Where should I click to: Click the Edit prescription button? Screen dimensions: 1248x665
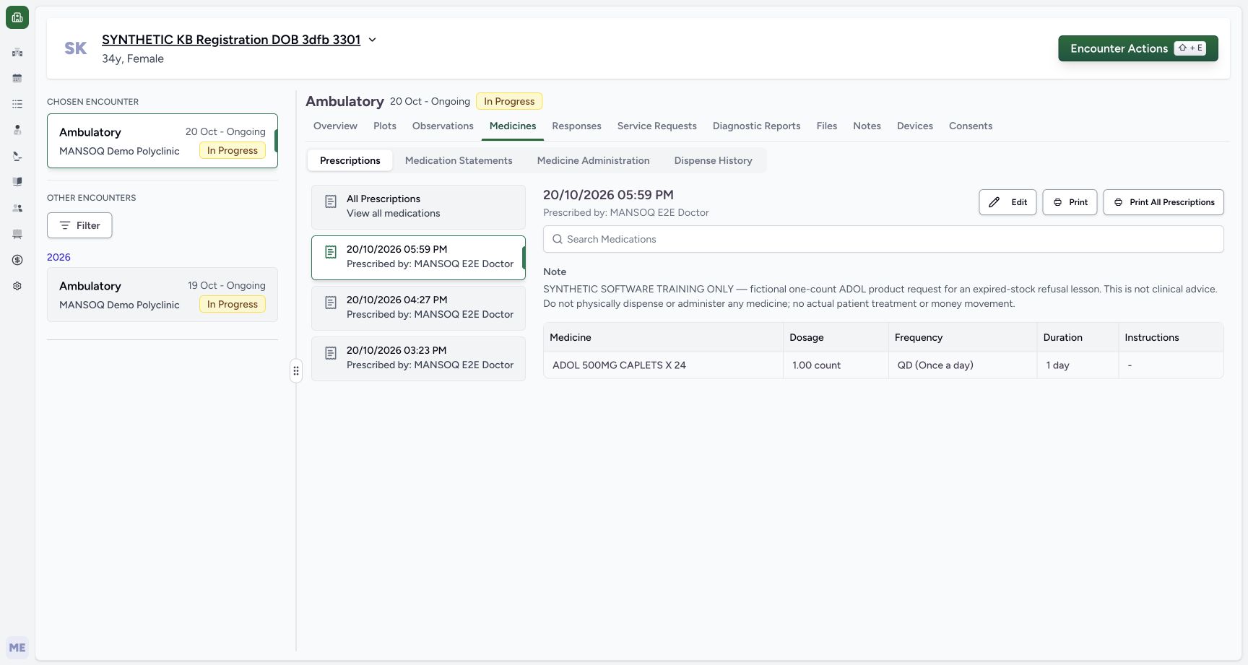click(1008, 202)
